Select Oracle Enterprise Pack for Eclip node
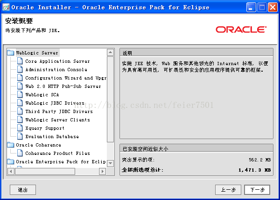Screen dimensions: 280x200 [x=61, y=161]
